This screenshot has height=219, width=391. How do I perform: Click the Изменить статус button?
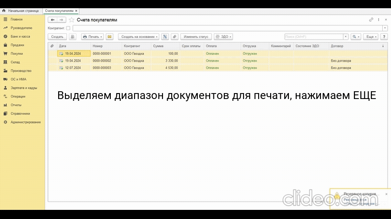(x=196, y=36)
